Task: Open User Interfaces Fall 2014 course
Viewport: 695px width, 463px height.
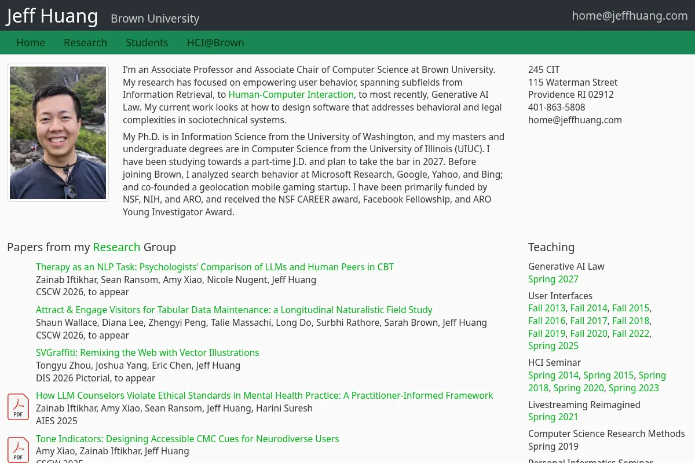Action: coord(589,308)
